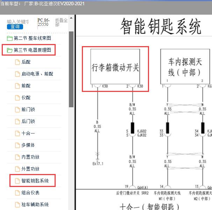The image size is (212, 210).
Task: Click folder icon beside 第二节 整车线束图
Action: pos(10,38)
